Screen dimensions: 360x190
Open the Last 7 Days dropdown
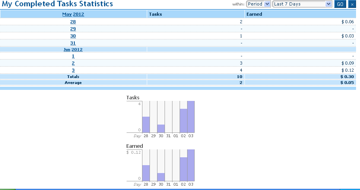click(302, 4)
